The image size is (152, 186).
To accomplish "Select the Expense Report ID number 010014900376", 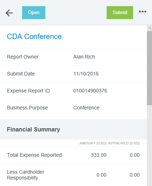I will (x=90, y=91).
